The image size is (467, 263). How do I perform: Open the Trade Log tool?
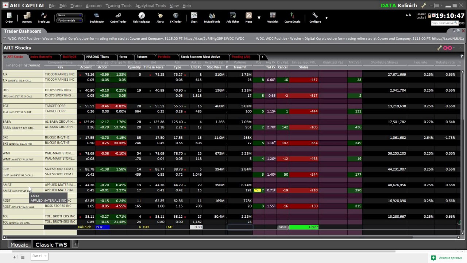tap(43, 18)
